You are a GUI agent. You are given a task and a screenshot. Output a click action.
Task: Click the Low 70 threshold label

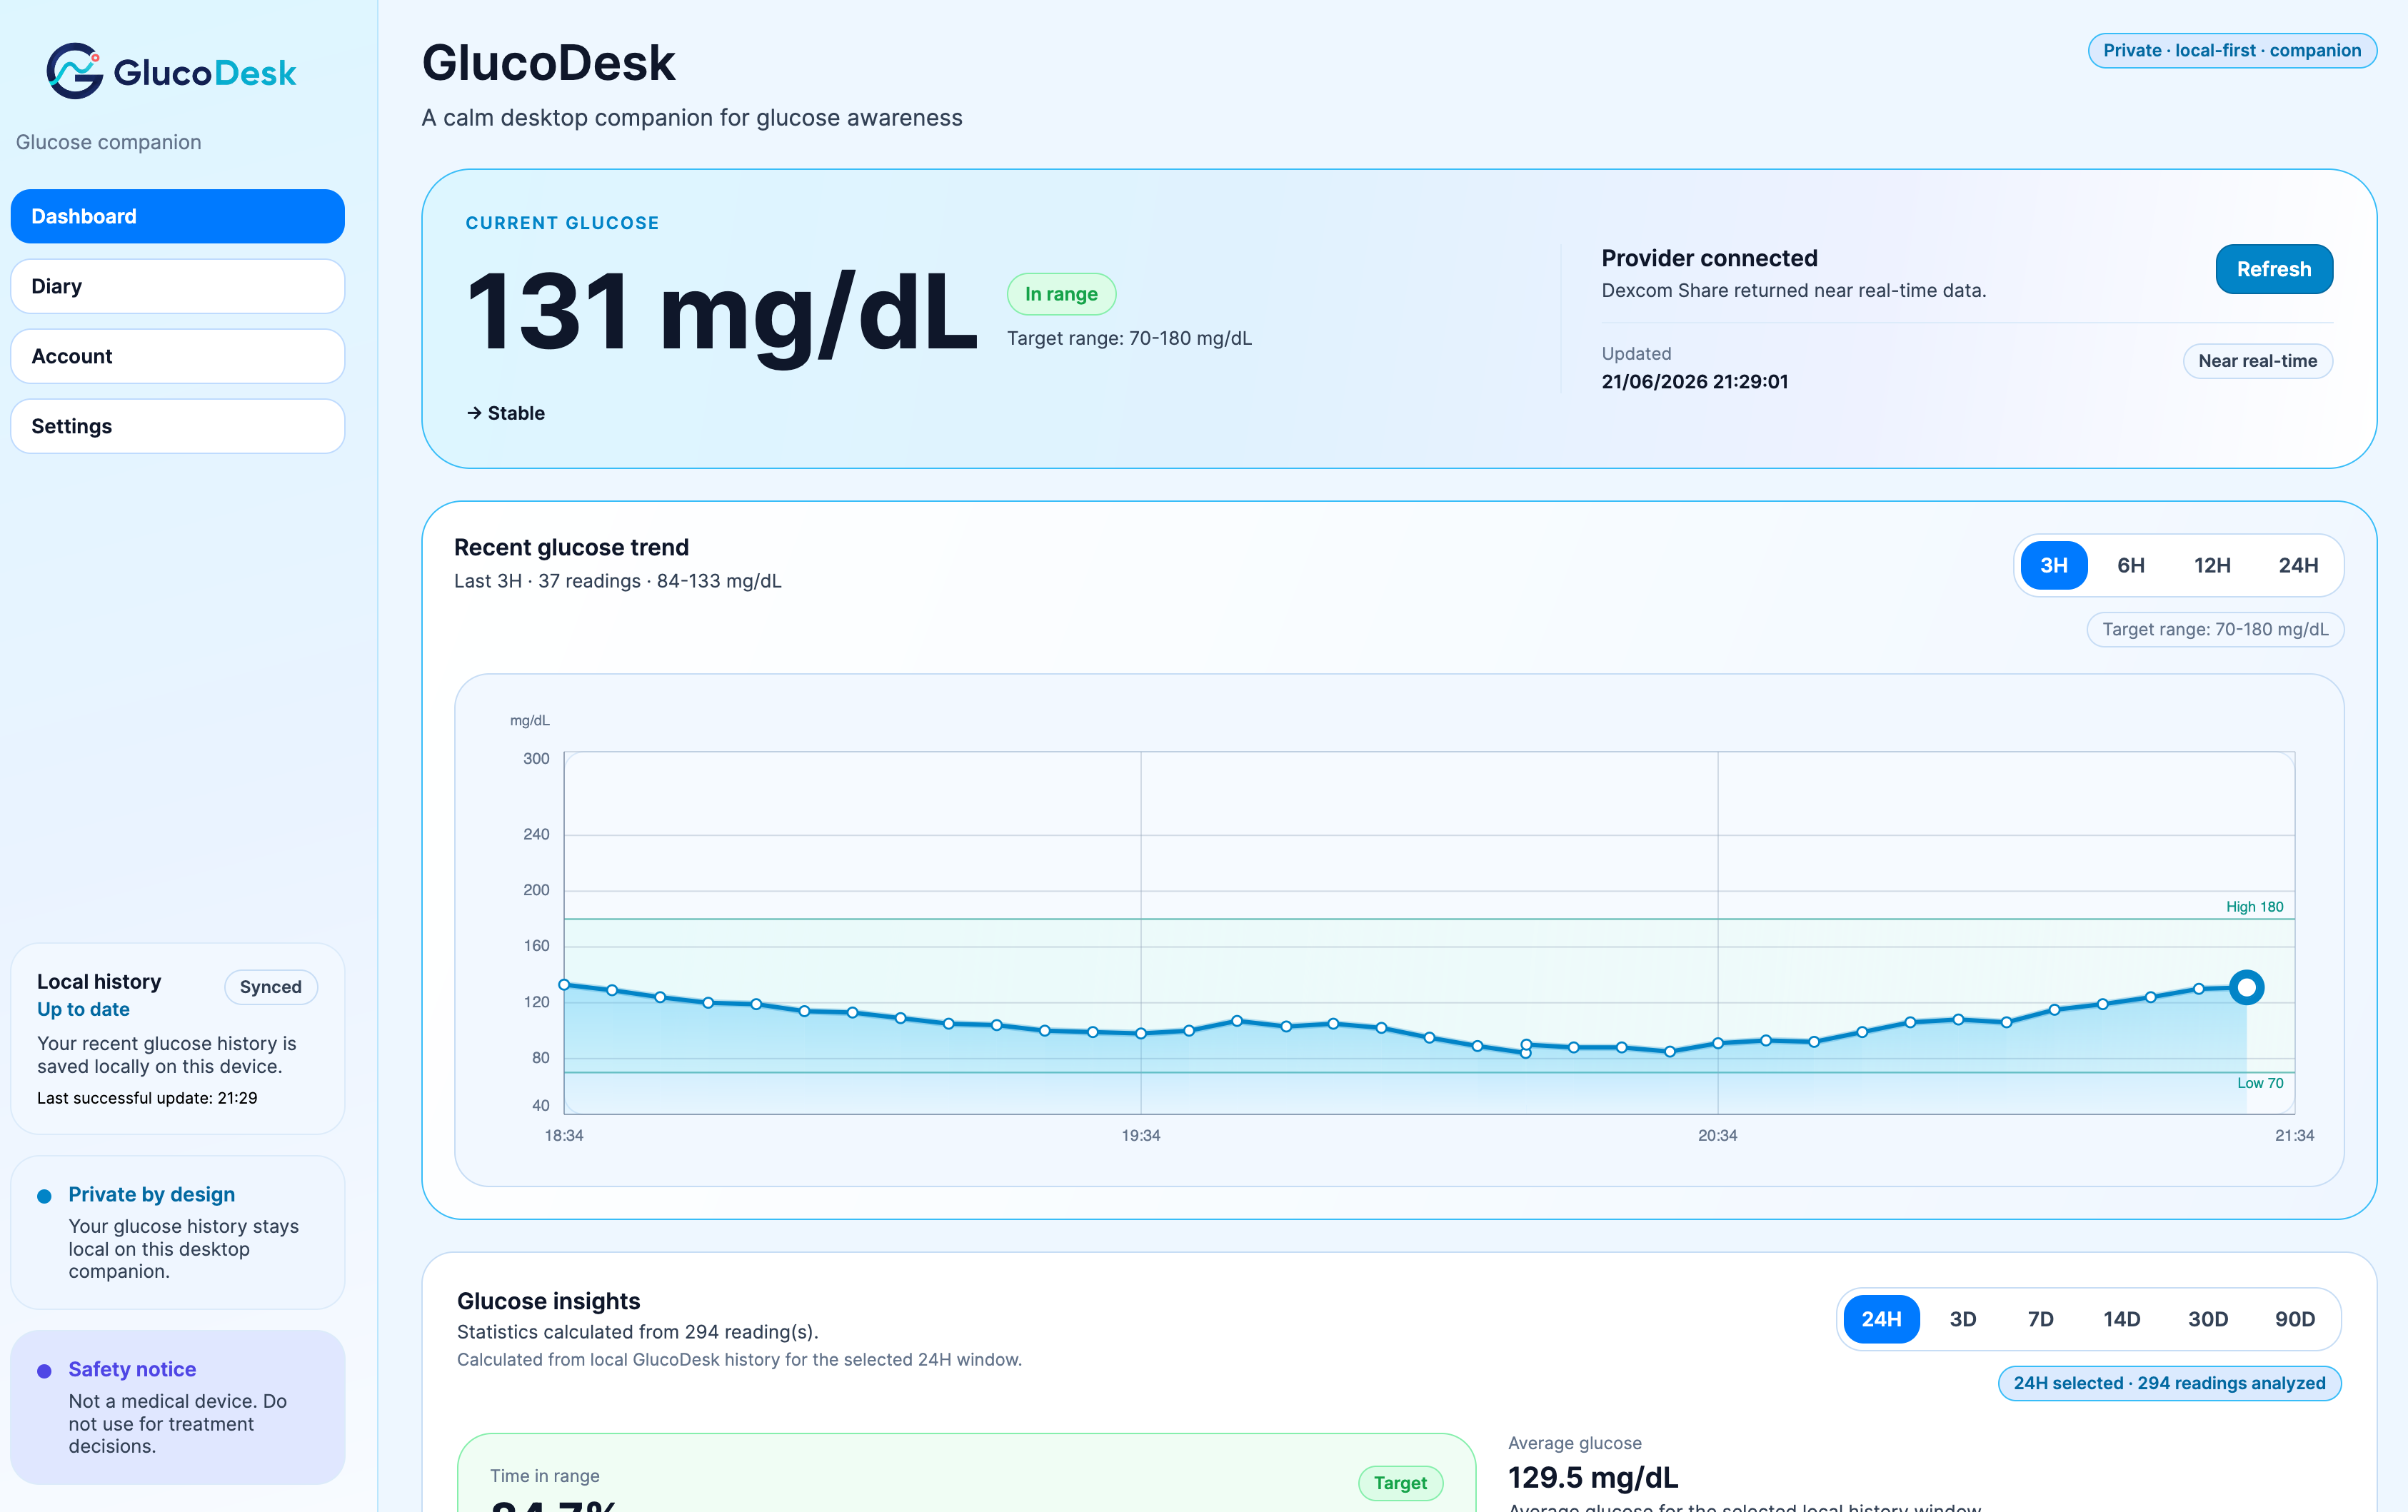point(2260,1083)
